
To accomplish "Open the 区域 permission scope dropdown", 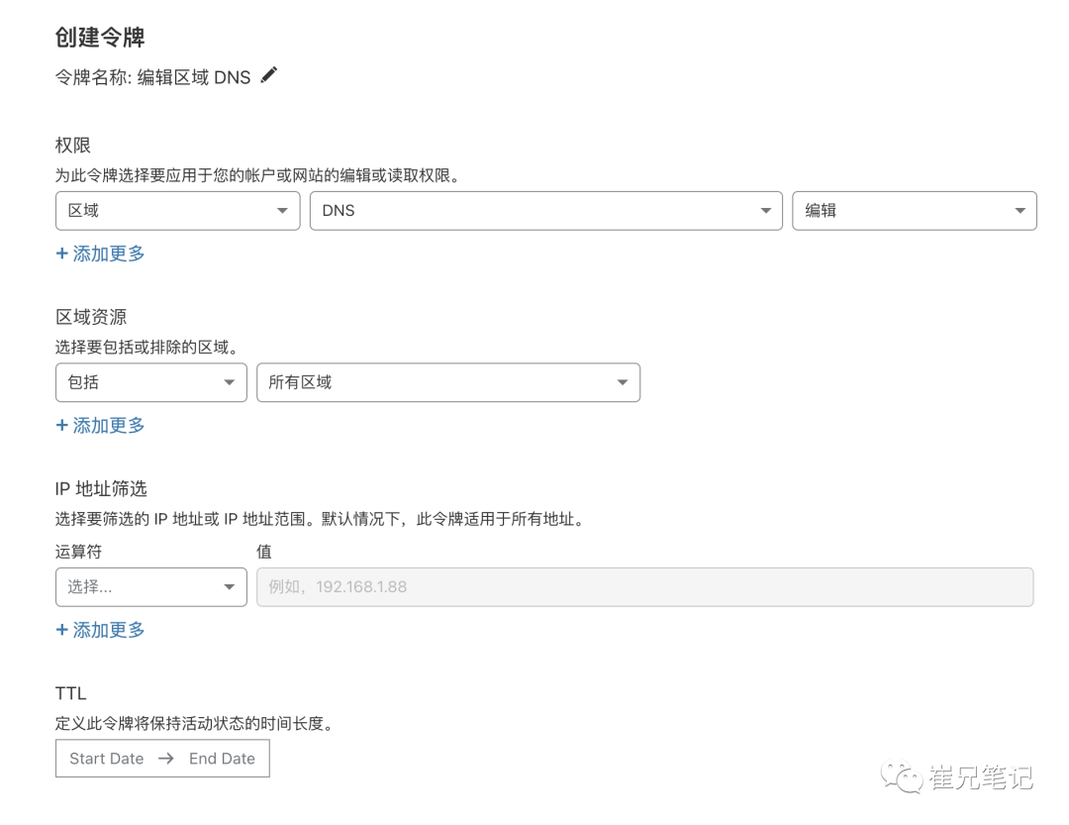I will [x=177, y=211].
